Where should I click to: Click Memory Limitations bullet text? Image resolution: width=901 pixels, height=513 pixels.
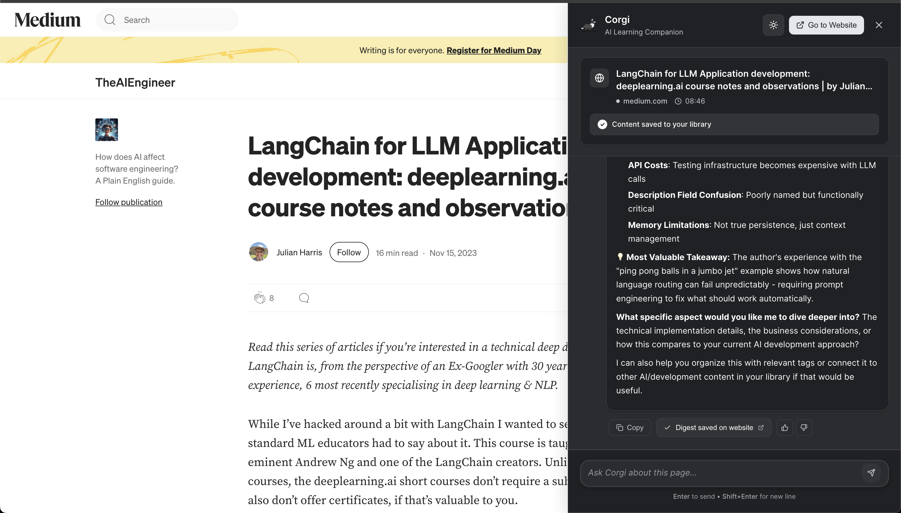(x=737, y=232)
